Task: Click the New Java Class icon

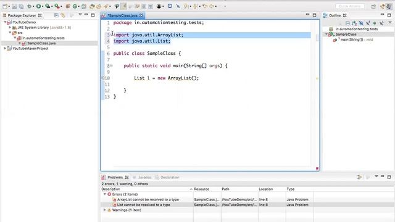Action: coord(75,6)
